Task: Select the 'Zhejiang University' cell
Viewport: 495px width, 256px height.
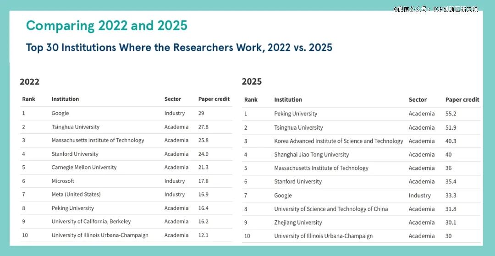Action: point(298,223)
